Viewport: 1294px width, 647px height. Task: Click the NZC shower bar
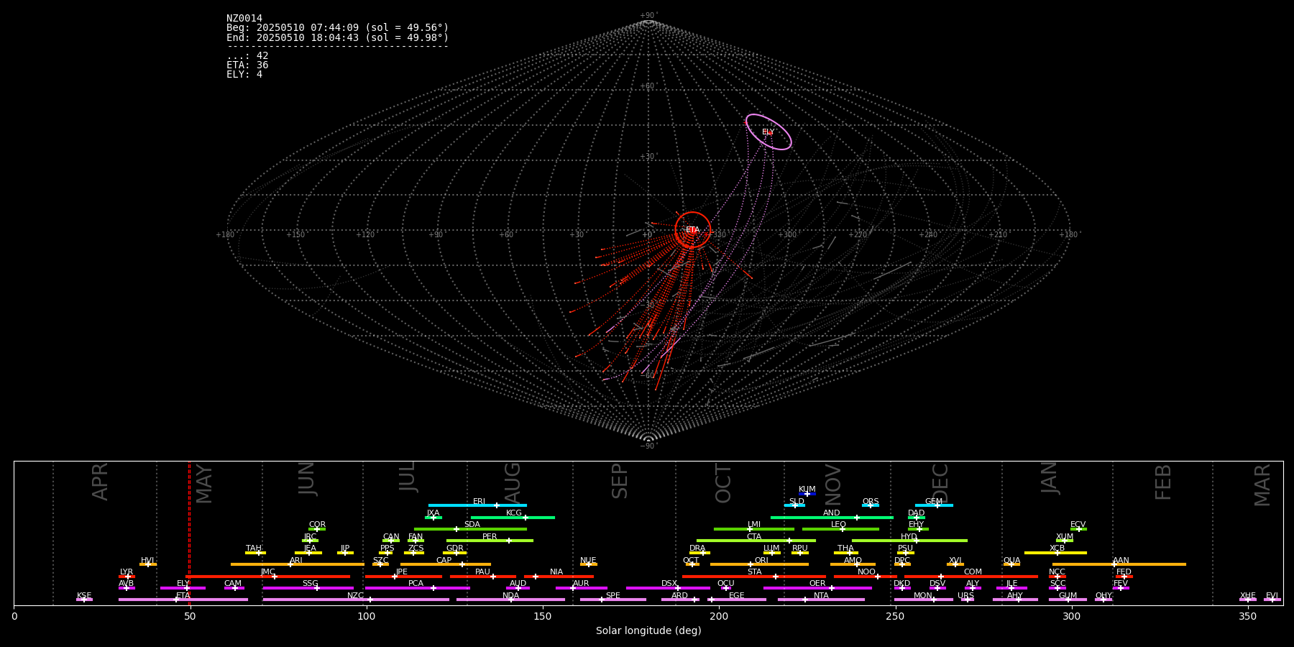coord(356,600)
